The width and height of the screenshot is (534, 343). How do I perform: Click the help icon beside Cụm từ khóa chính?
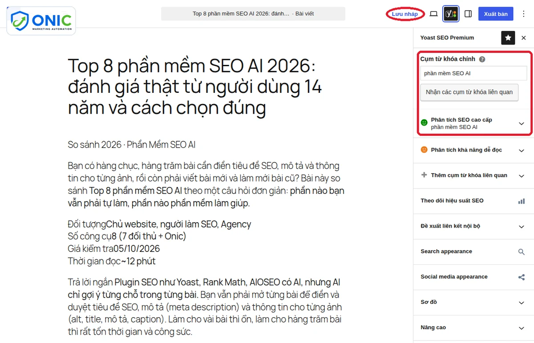pyautogui.click(x=482, y=59)
